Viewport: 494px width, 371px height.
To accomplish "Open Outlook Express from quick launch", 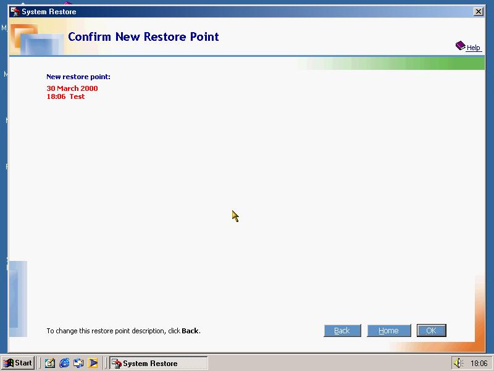I will (78, 363).
